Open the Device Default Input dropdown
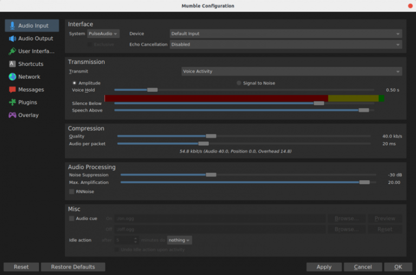Screen dimensions: 416x275 pyautogui.click(x=285, y=34)
